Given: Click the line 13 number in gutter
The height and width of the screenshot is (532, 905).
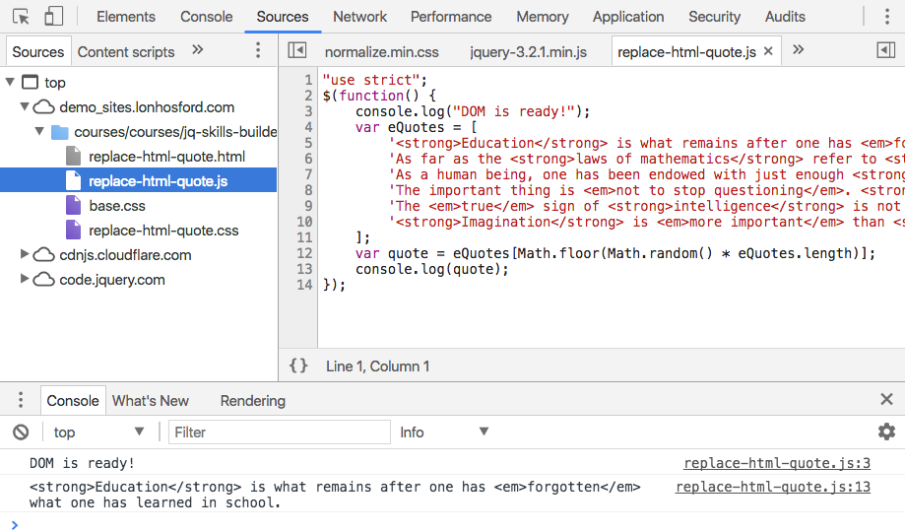Looking at the screenshot, I should coord(304,269).
